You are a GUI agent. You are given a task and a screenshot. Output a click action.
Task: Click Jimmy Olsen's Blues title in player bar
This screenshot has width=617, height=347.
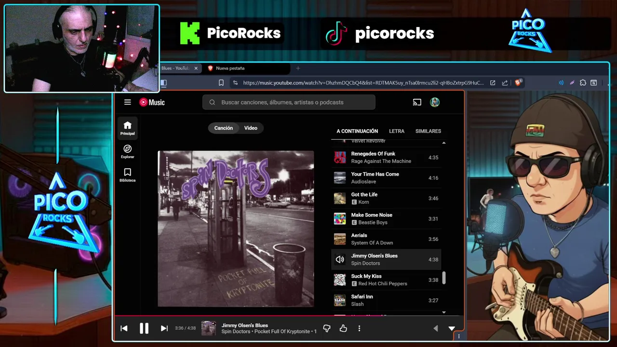click(244, 325)
